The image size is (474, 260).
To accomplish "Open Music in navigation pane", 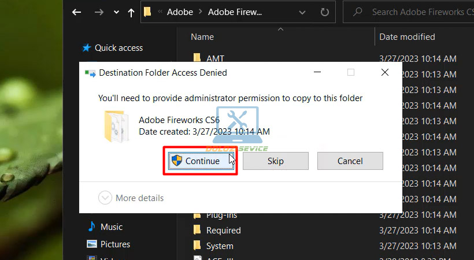I will [x=112, y=227].
